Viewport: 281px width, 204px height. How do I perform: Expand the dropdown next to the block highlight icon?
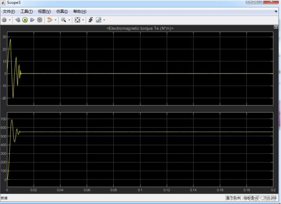tap(55, 20)
